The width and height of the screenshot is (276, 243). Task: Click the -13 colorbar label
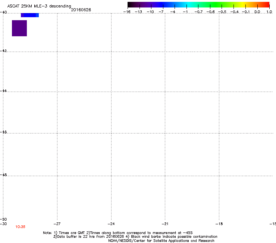(x=138, y=12)
